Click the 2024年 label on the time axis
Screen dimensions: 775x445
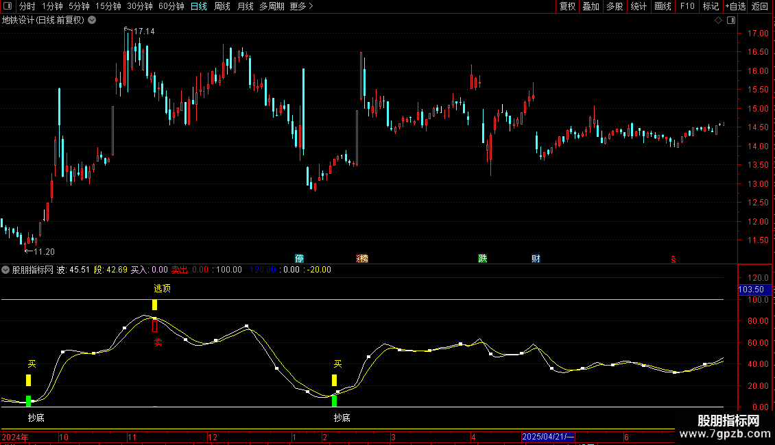[x=15, y=437]
